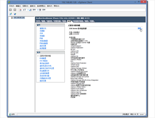The image size is (155, 118).
Task: Open the 存储适配器 hardware link
Action: (44, 41)
